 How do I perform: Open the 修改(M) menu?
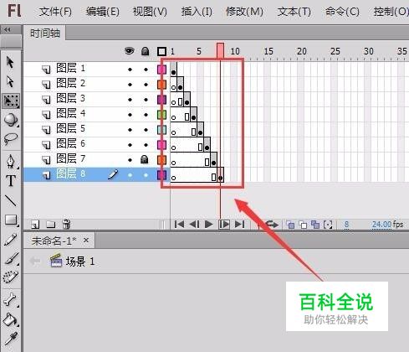click(244, 12)
